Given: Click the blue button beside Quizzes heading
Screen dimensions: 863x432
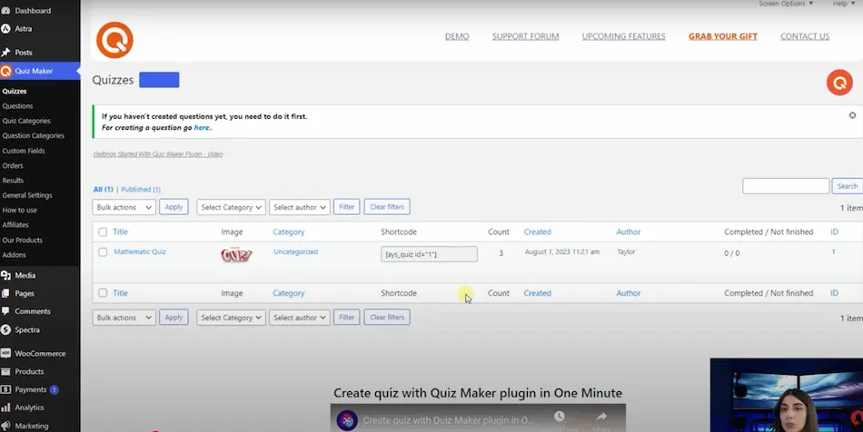Looking at the screenshot, I should (159, 80).
